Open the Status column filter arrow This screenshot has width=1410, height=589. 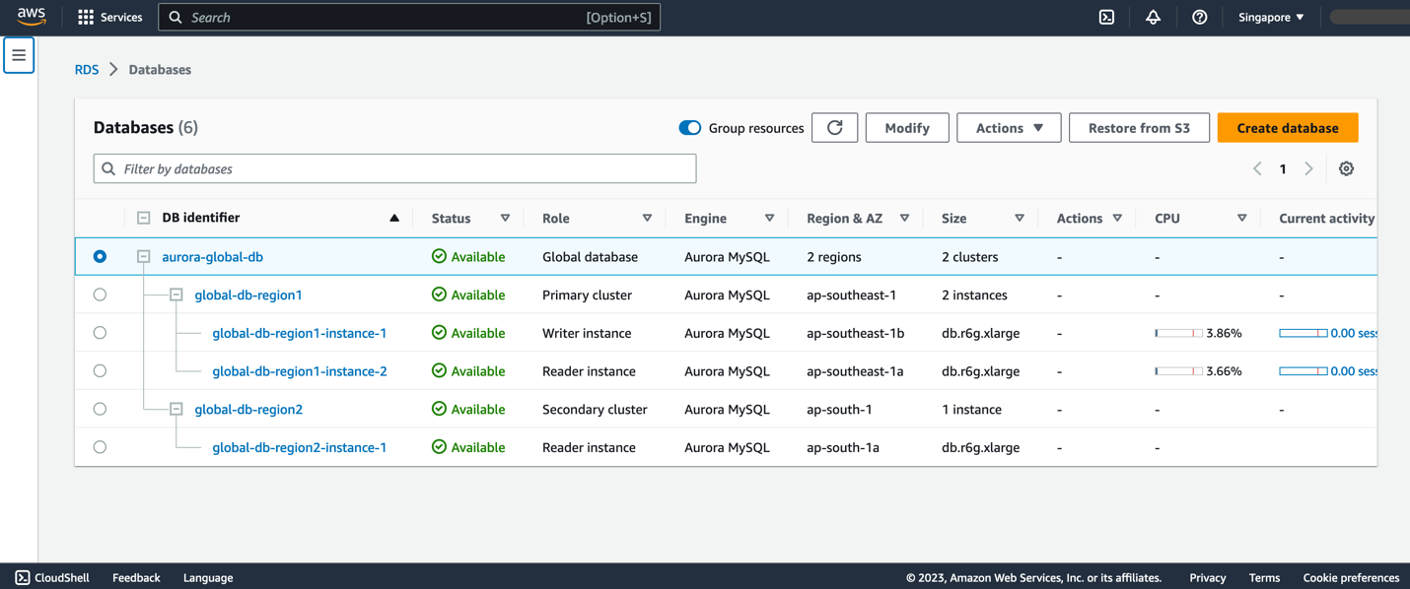(505, 218)
